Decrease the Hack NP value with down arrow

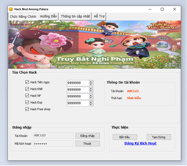click(91, 98)
